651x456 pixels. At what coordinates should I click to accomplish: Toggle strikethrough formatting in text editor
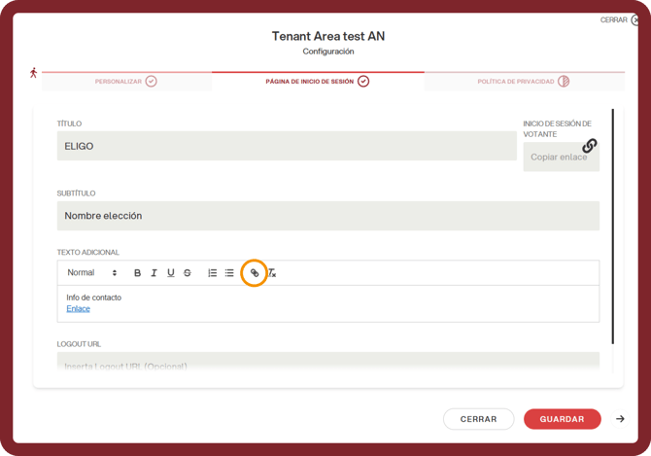coord(188,273)
